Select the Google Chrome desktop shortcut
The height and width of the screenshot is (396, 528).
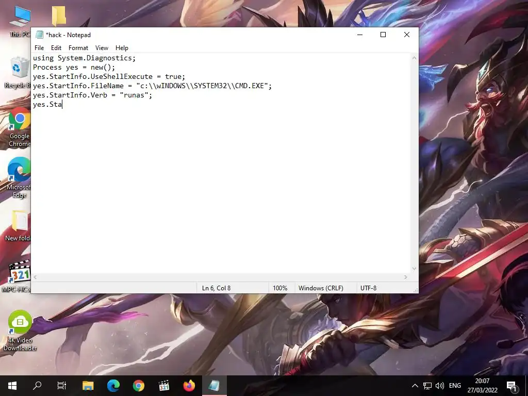(20, 127)
